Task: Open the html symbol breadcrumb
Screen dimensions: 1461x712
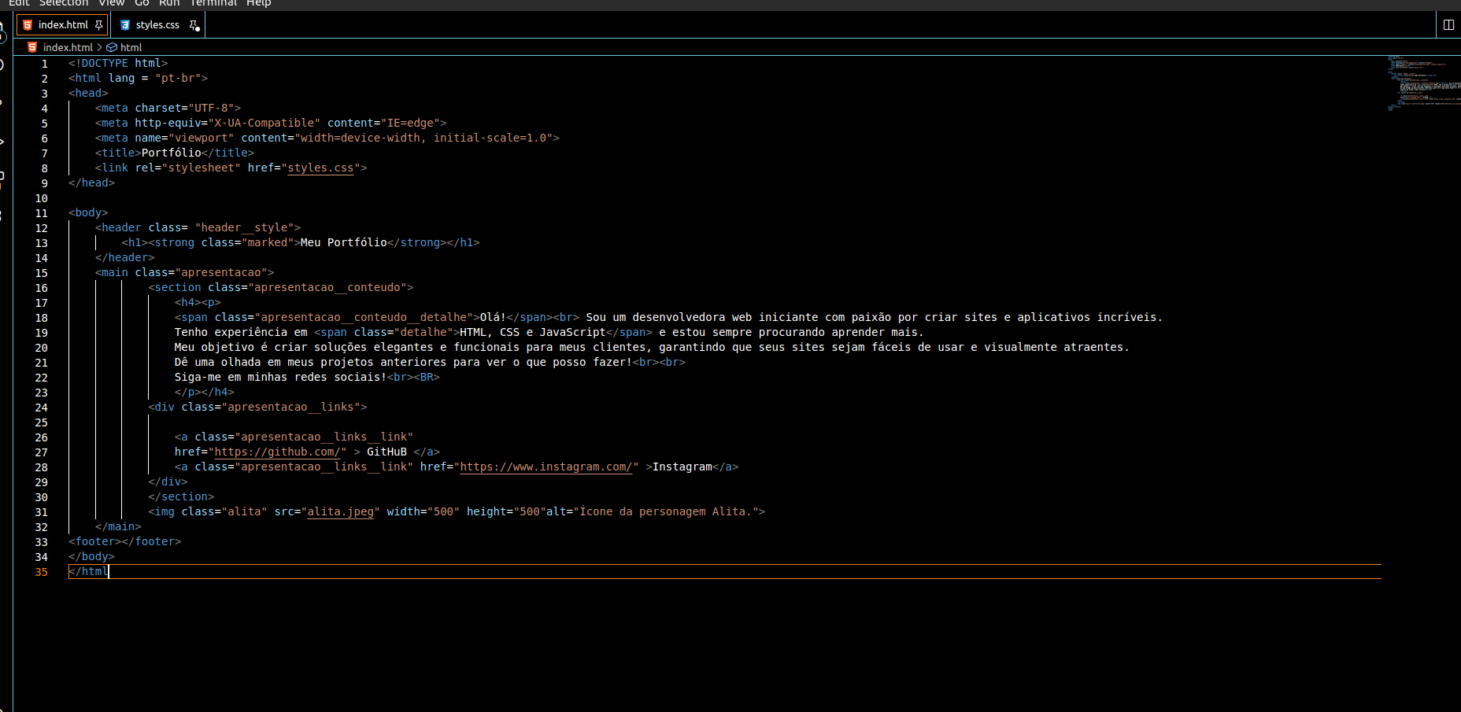Action: click(131, 47)
